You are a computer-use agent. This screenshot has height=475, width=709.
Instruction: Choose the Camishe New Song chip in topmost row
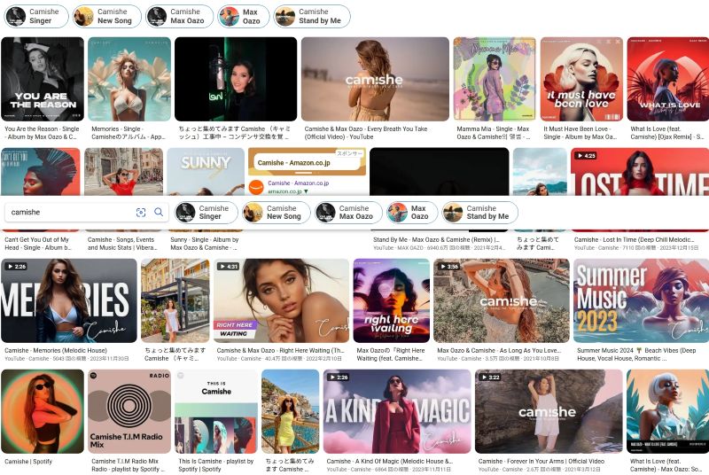pos(106,16)
